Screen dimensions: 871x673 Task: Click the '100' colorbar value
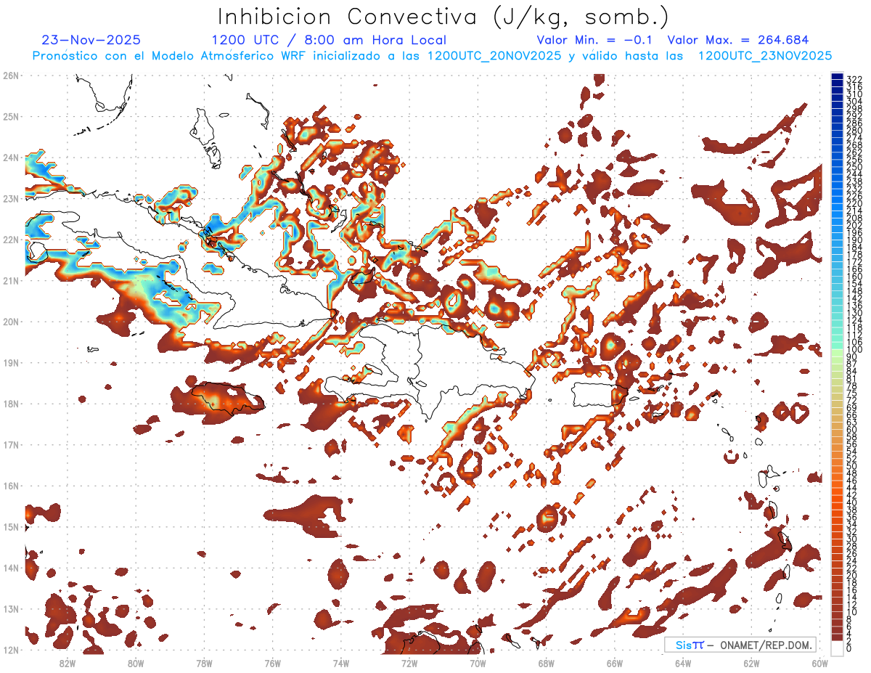(854, 349)
